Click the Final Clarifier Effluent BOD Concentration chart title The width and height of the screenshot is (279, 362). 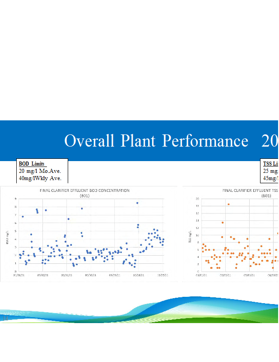85,191
